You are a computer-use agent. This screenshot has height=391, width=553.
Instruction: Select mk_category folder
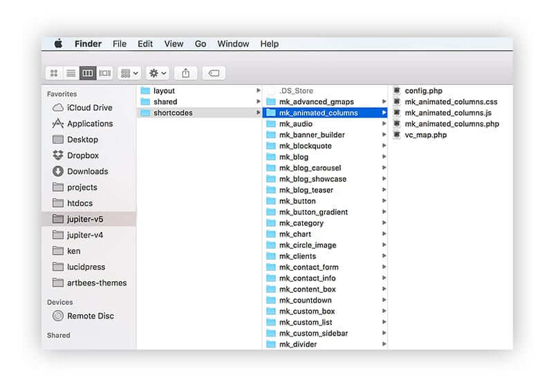click(325, 223)
